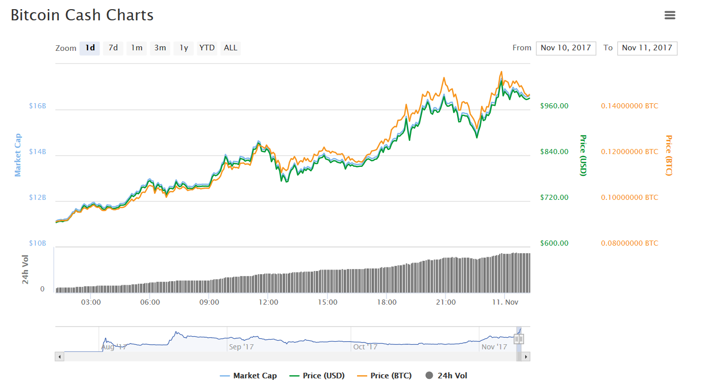
Task: Click the 12:00 time axis label
Action: 268,302
